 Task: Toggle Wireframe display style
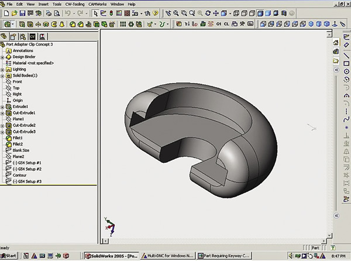(x=236, y=13)
